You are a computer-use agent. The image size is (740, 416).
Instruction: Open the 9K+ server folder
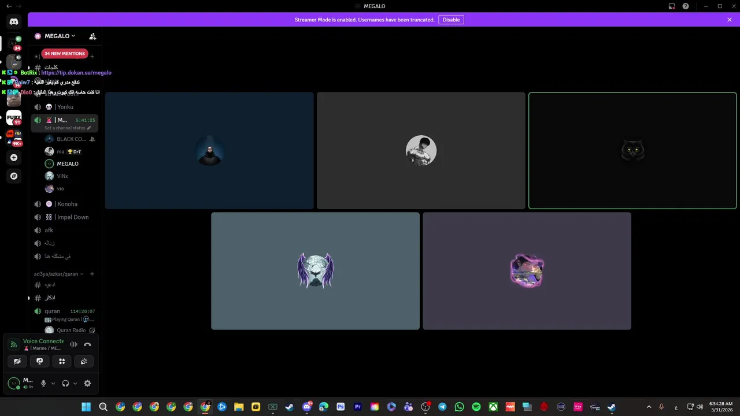[x=14, y=137]
